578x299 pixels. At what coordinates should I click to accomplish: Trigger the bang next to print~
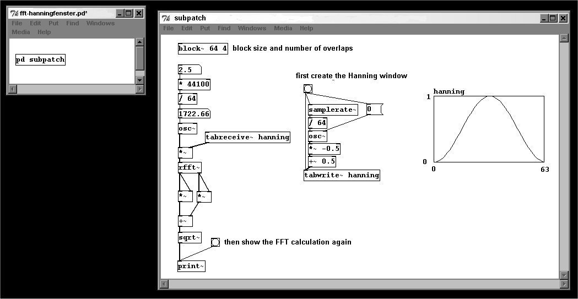pyautogui.click(x=215, y=242)
